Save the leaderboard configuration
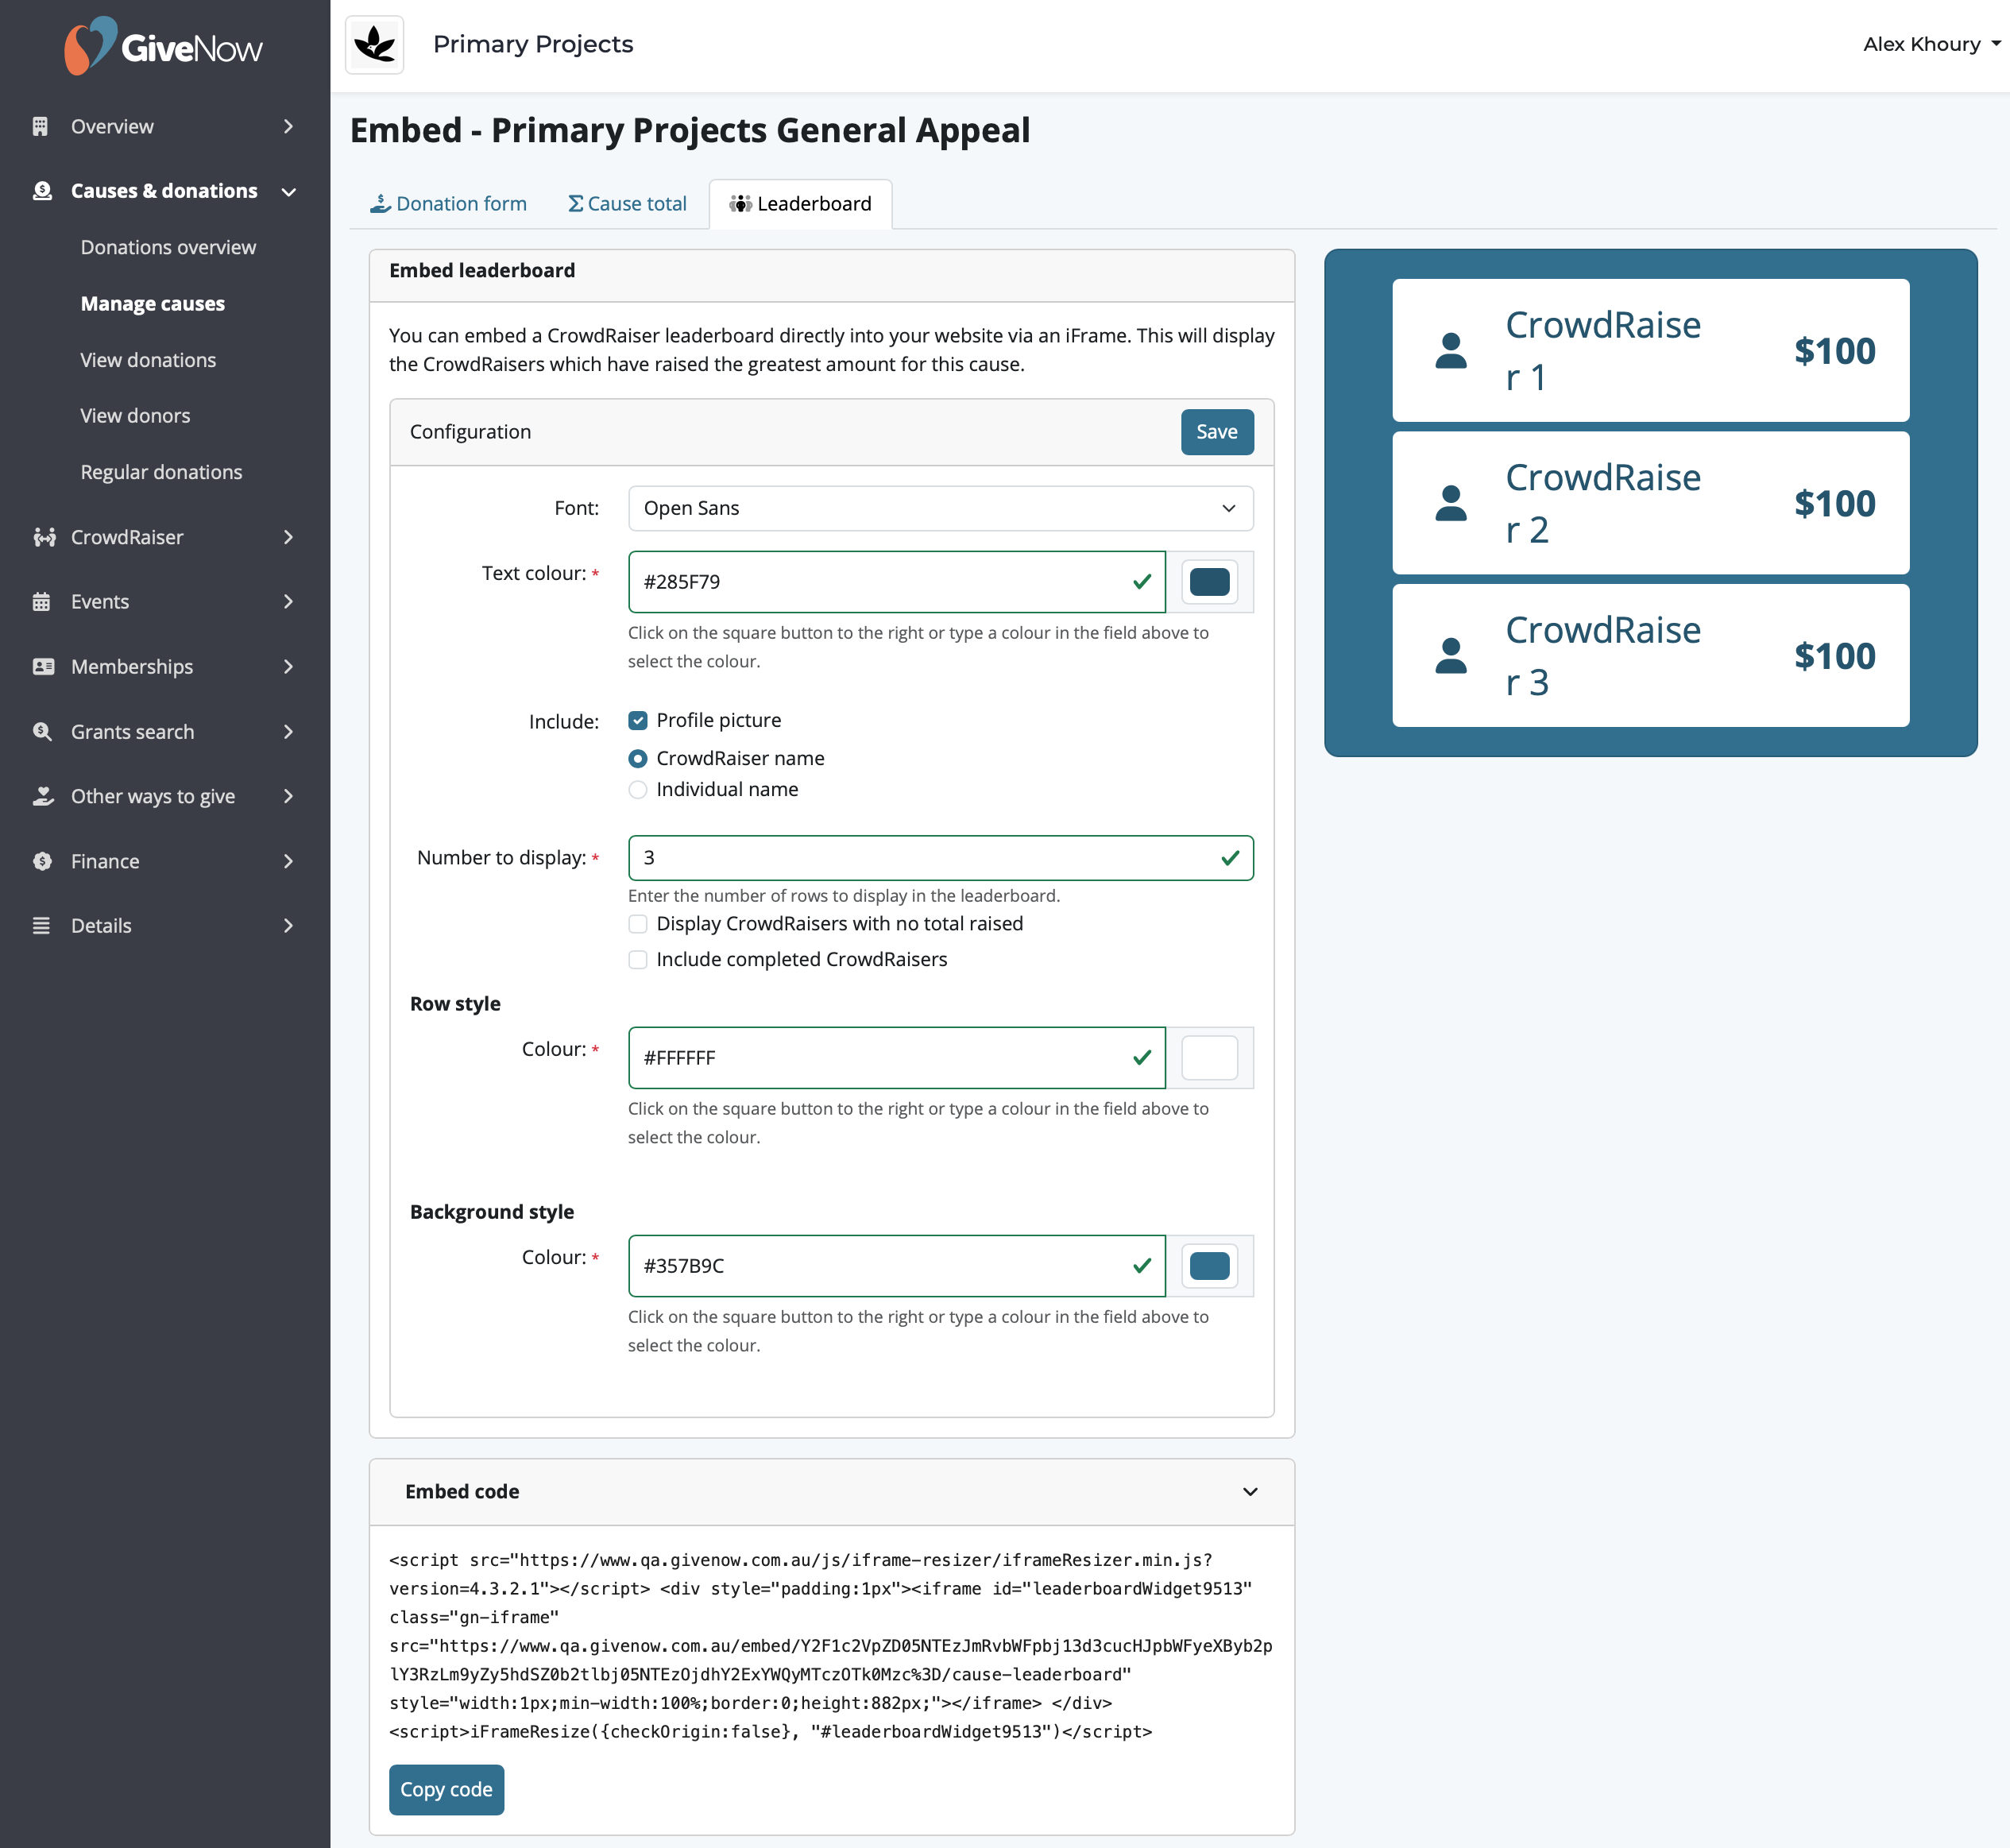Image resolution: width=2010 pixels, height=1848 pixels. 1217,432
